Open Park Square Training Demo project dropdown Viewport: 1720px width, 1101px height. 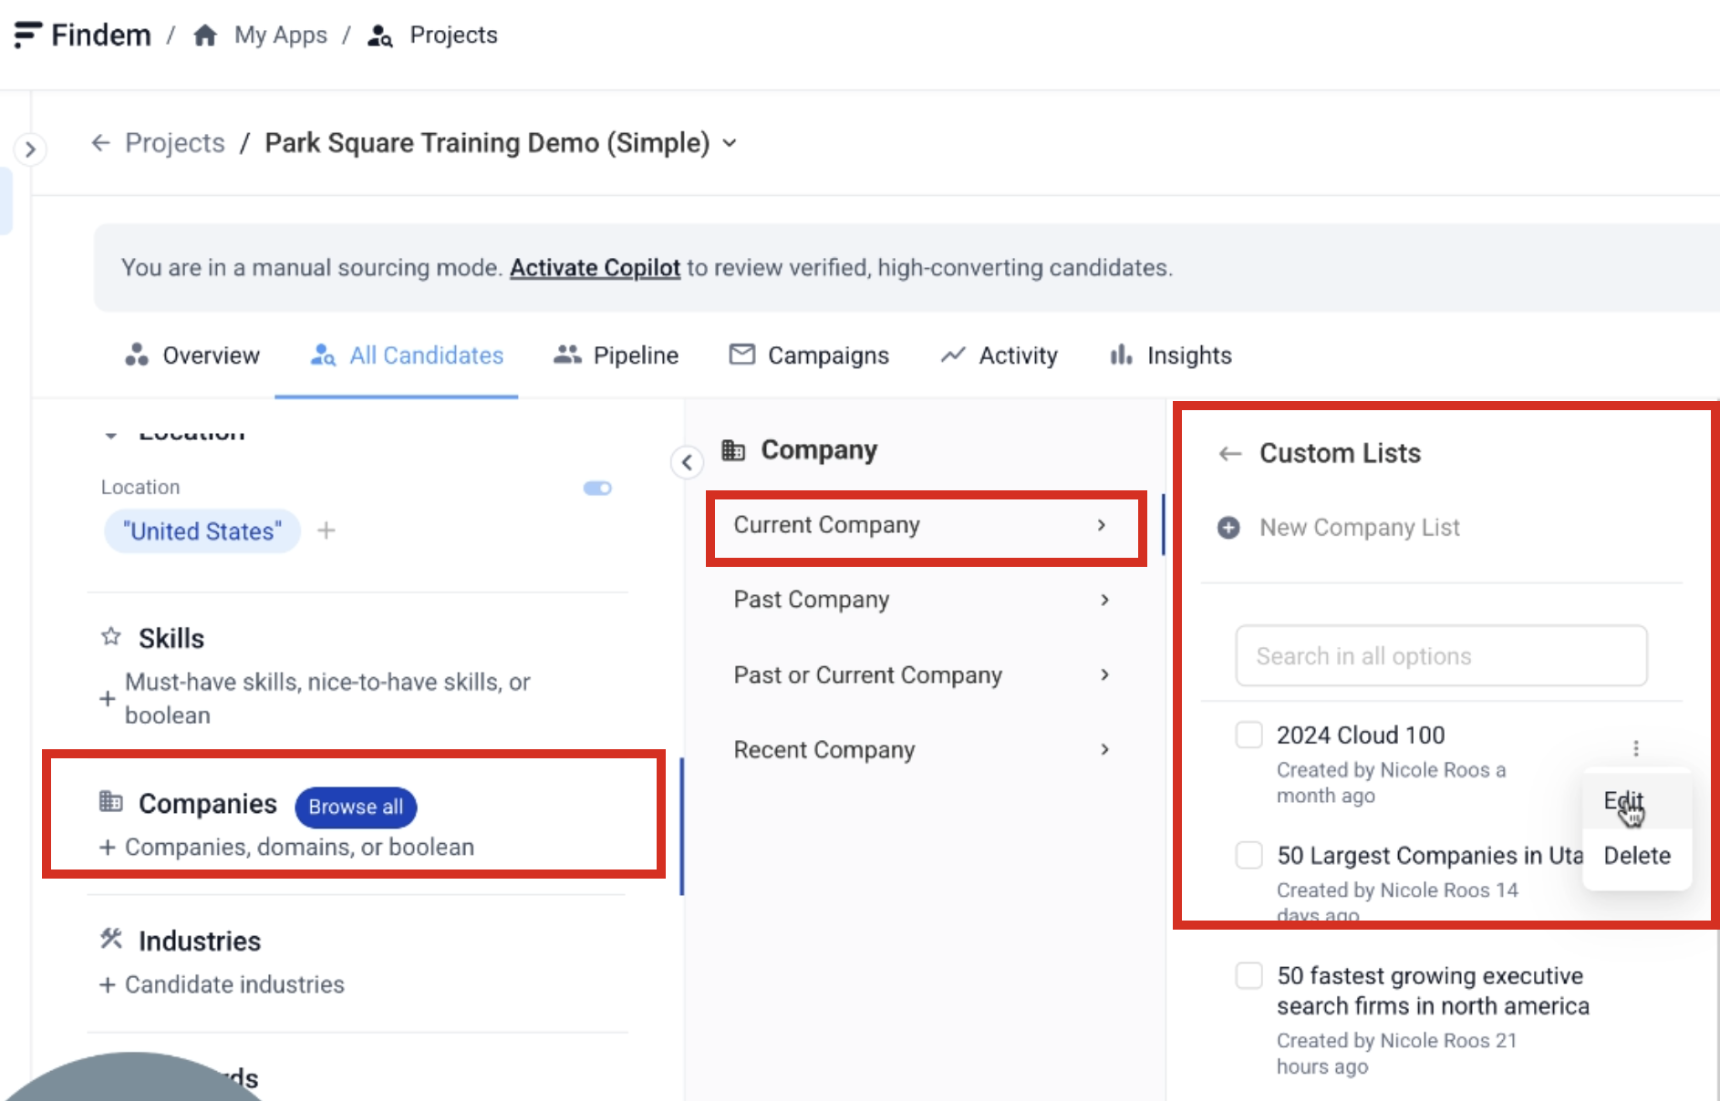pos(730,143)
